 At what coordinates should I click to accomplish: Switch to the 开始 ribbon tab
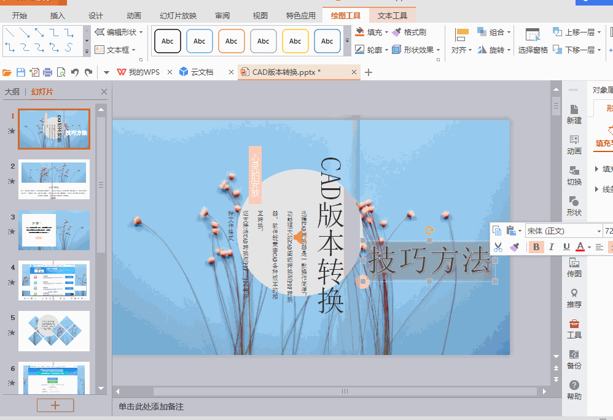19,15
